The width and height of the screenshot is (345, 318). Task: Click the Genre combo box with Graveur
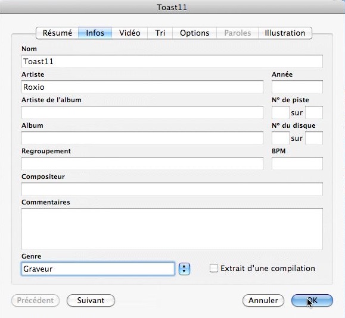point(98,269)
